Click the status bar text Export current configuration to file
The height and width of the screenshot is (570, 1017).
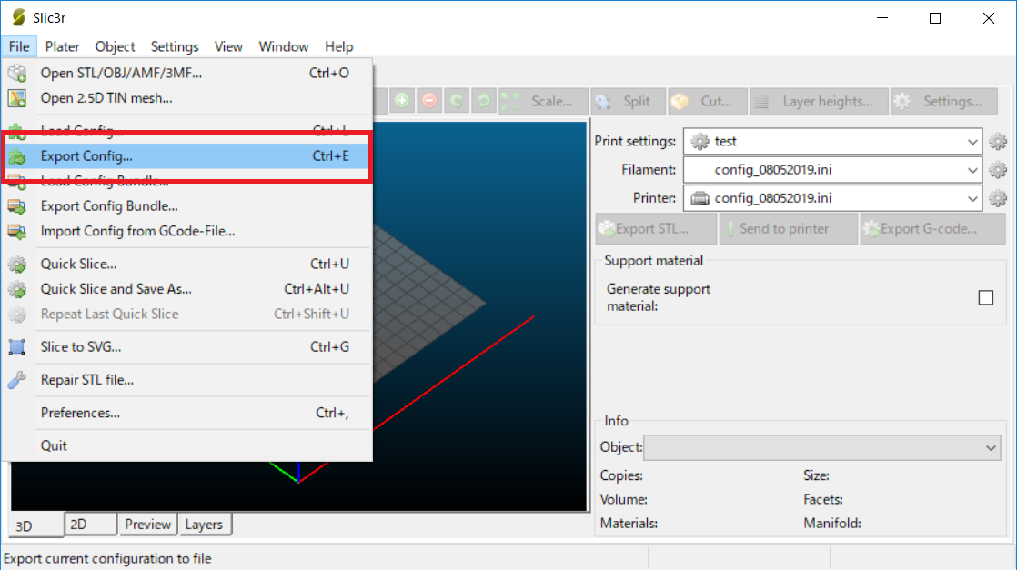point(107,558)
